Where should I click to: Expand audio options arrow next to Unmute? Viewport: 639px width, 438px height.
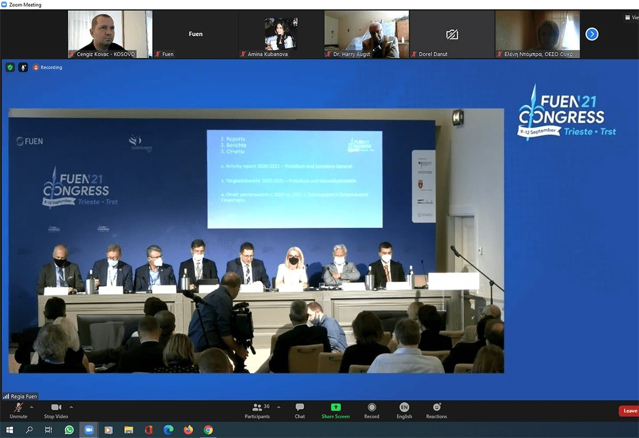[x=31, y=407]
